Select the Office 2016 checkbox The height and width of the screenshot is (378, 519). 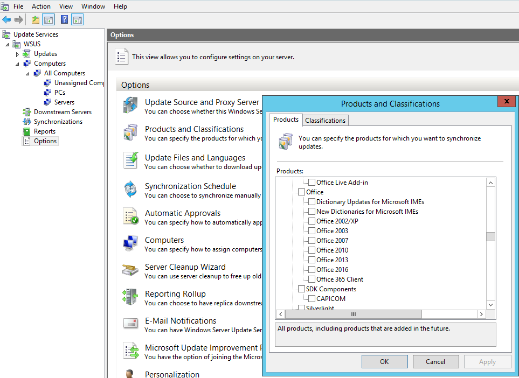[x=312, y=270]
